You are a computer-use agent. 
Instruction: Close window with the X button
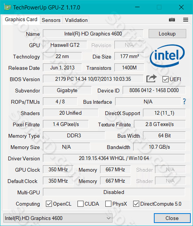tap(181, 7)
